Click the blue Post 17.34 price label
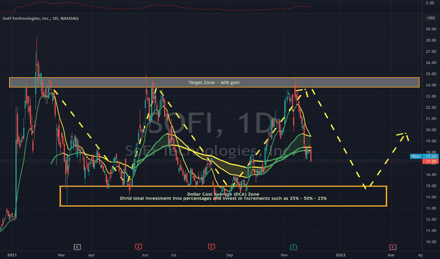Image resolution: width=440 pixels, height=259 pixels. (424, 156)
